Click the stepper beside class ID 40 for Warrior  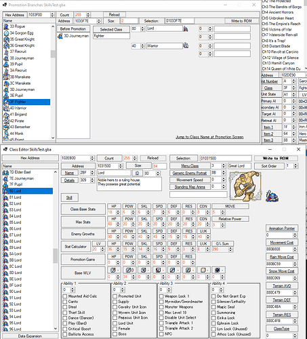tap(142, 46)
